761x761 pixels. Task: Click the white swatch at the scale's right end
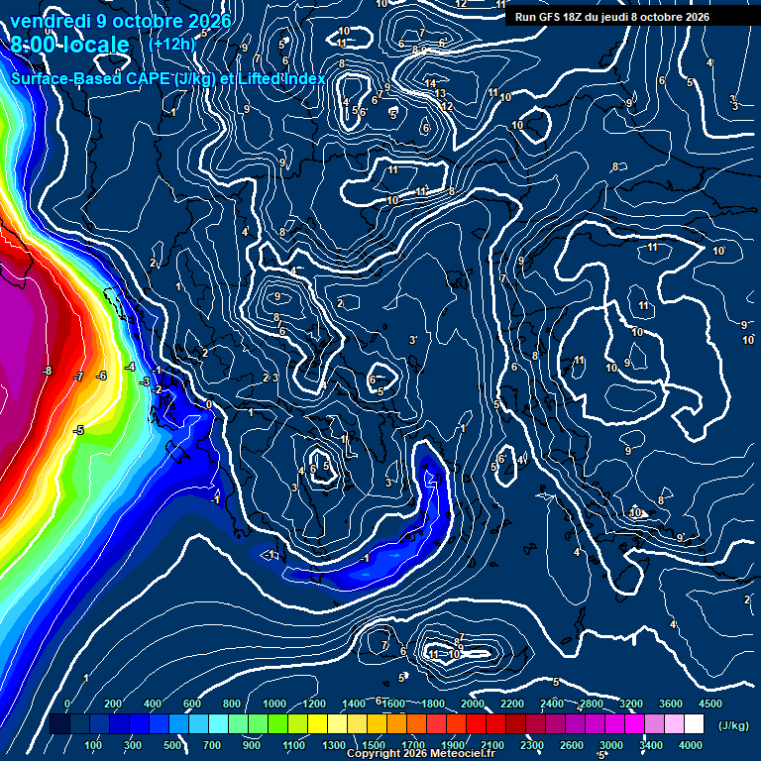pos(694,723)
